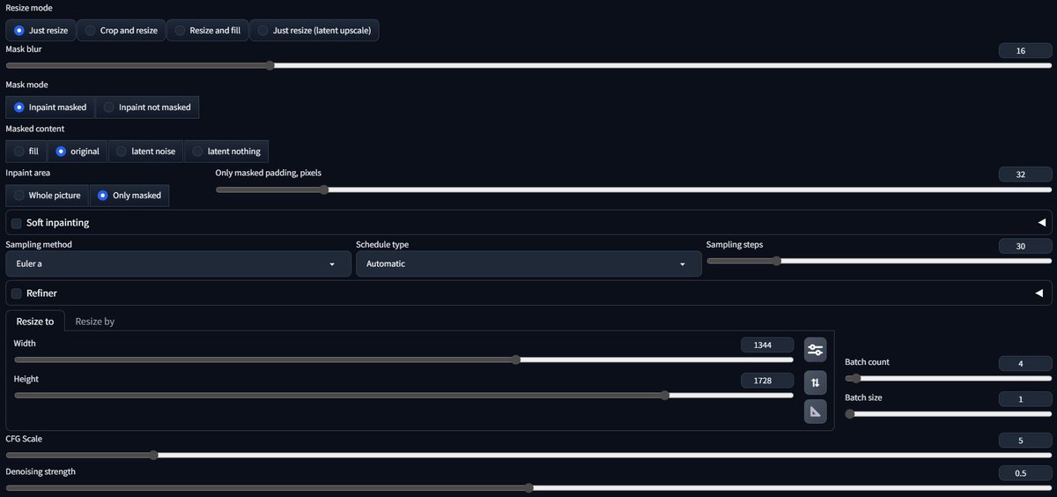Screen dimensions: 1057x497
Task: Choose Inpaint masked mask mode
Action: pos(50,108)
